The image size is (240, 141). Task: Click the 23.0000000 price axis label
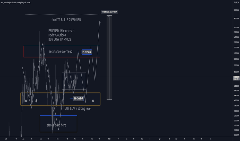[x=236, y=42]
